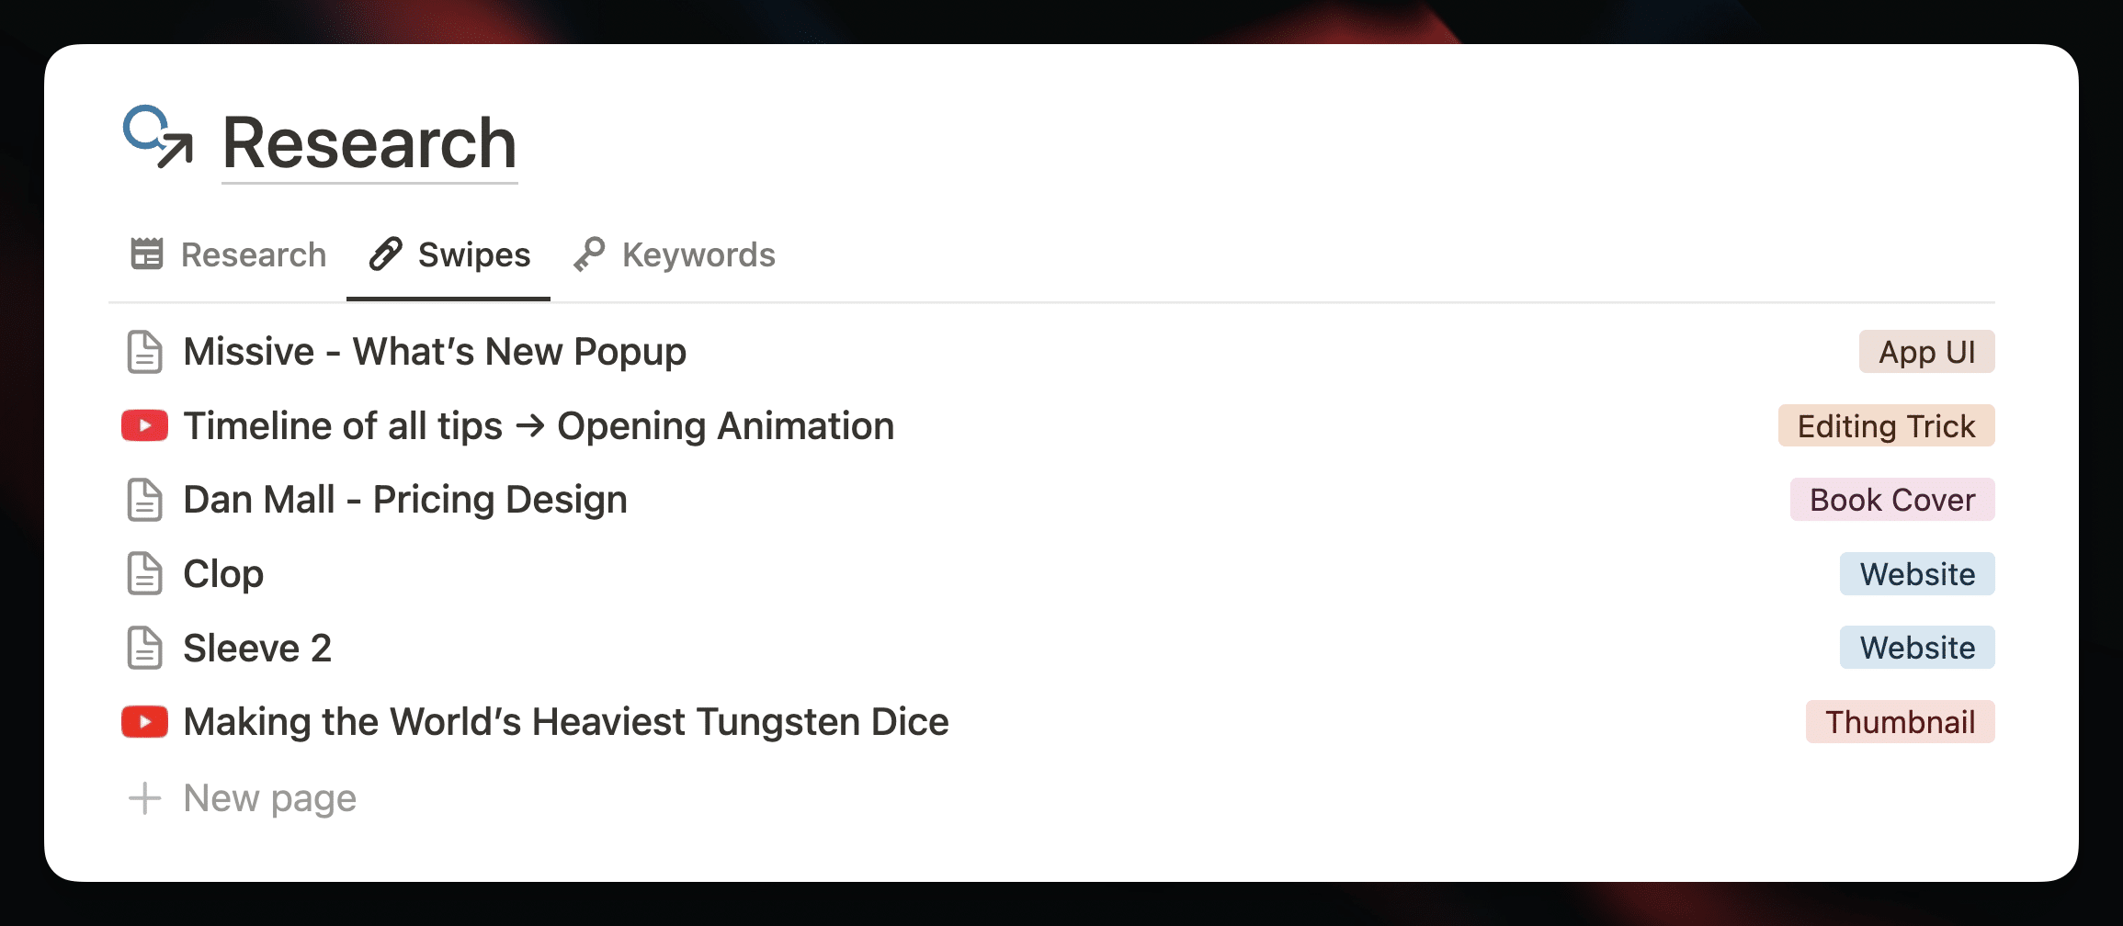The width and height of the screenshot is (2123, 926).
Task: Click the YouTube icon for Timeline of all tips
Action: coord(145,425)
